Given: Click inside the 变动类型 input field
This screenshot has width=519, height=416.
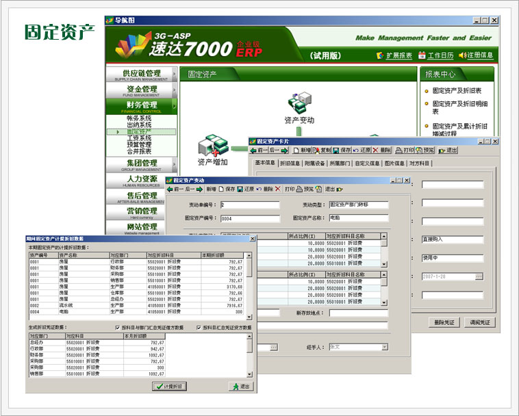Looking at the screenshot, I should click(359, 205).
